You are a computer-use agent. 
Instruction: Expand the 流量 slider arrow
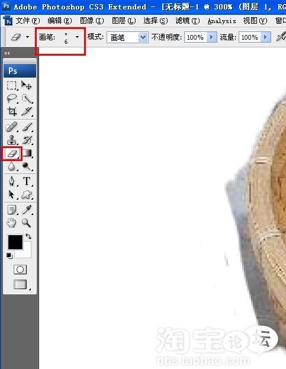pos(266,37)
